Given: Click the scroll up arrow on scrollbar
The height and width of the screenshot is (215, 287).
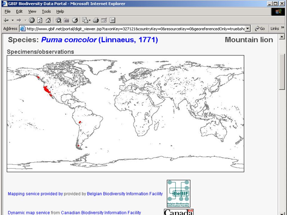Looking at the screenshot, I should (282, 37).
